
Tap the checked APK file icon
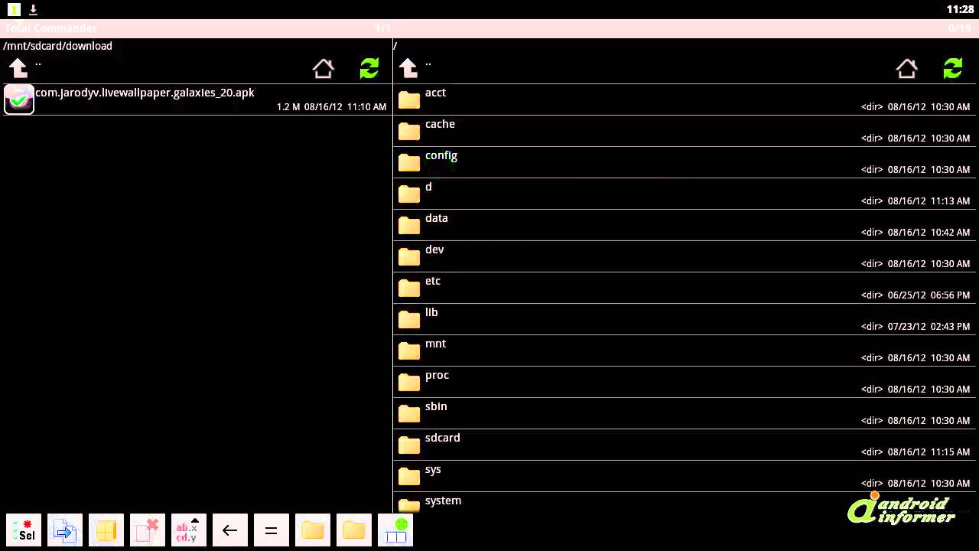coord(19,99)
